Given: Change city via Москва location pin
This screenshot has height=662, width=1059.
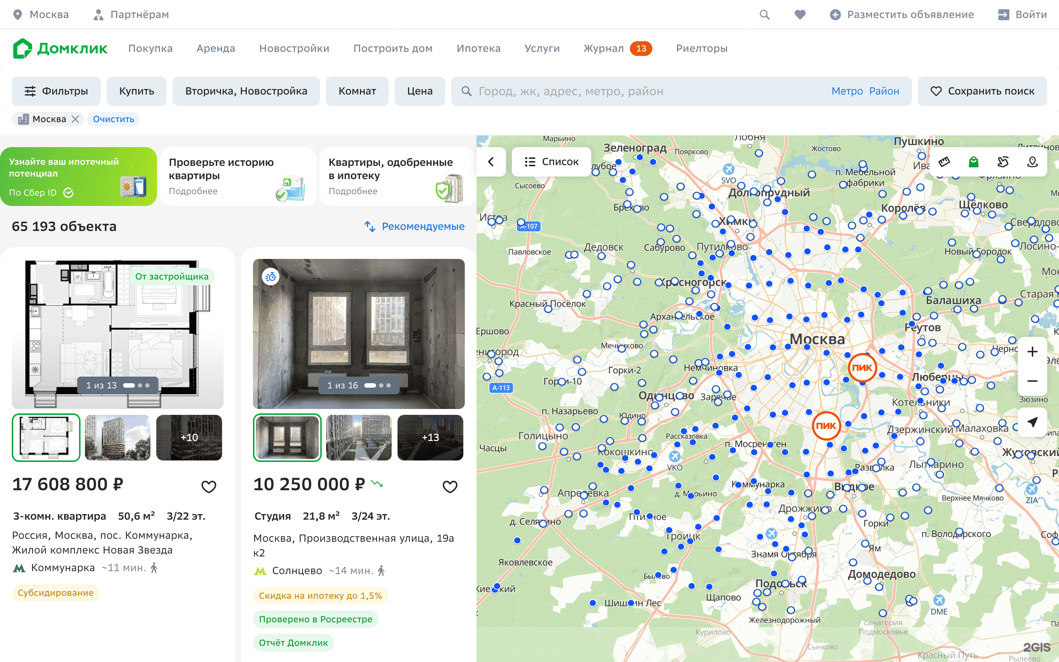Looking at the screenshot, I should 41,14.
